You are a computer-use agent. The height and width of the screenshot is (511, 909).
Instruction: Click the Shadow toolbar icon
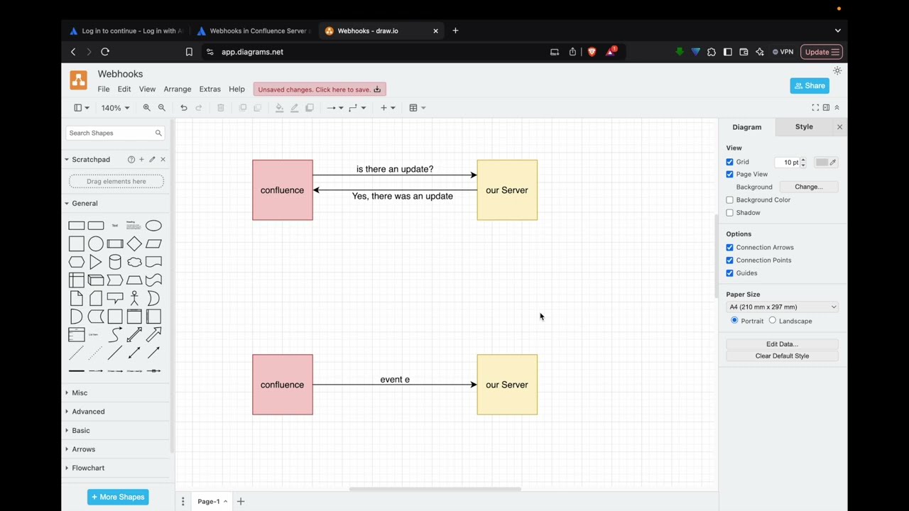(x=309, y=108)
